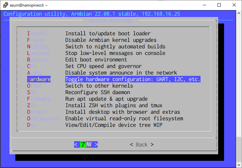
Task: Click the window title asum@nanopineo3
Action: click(29, 5)
